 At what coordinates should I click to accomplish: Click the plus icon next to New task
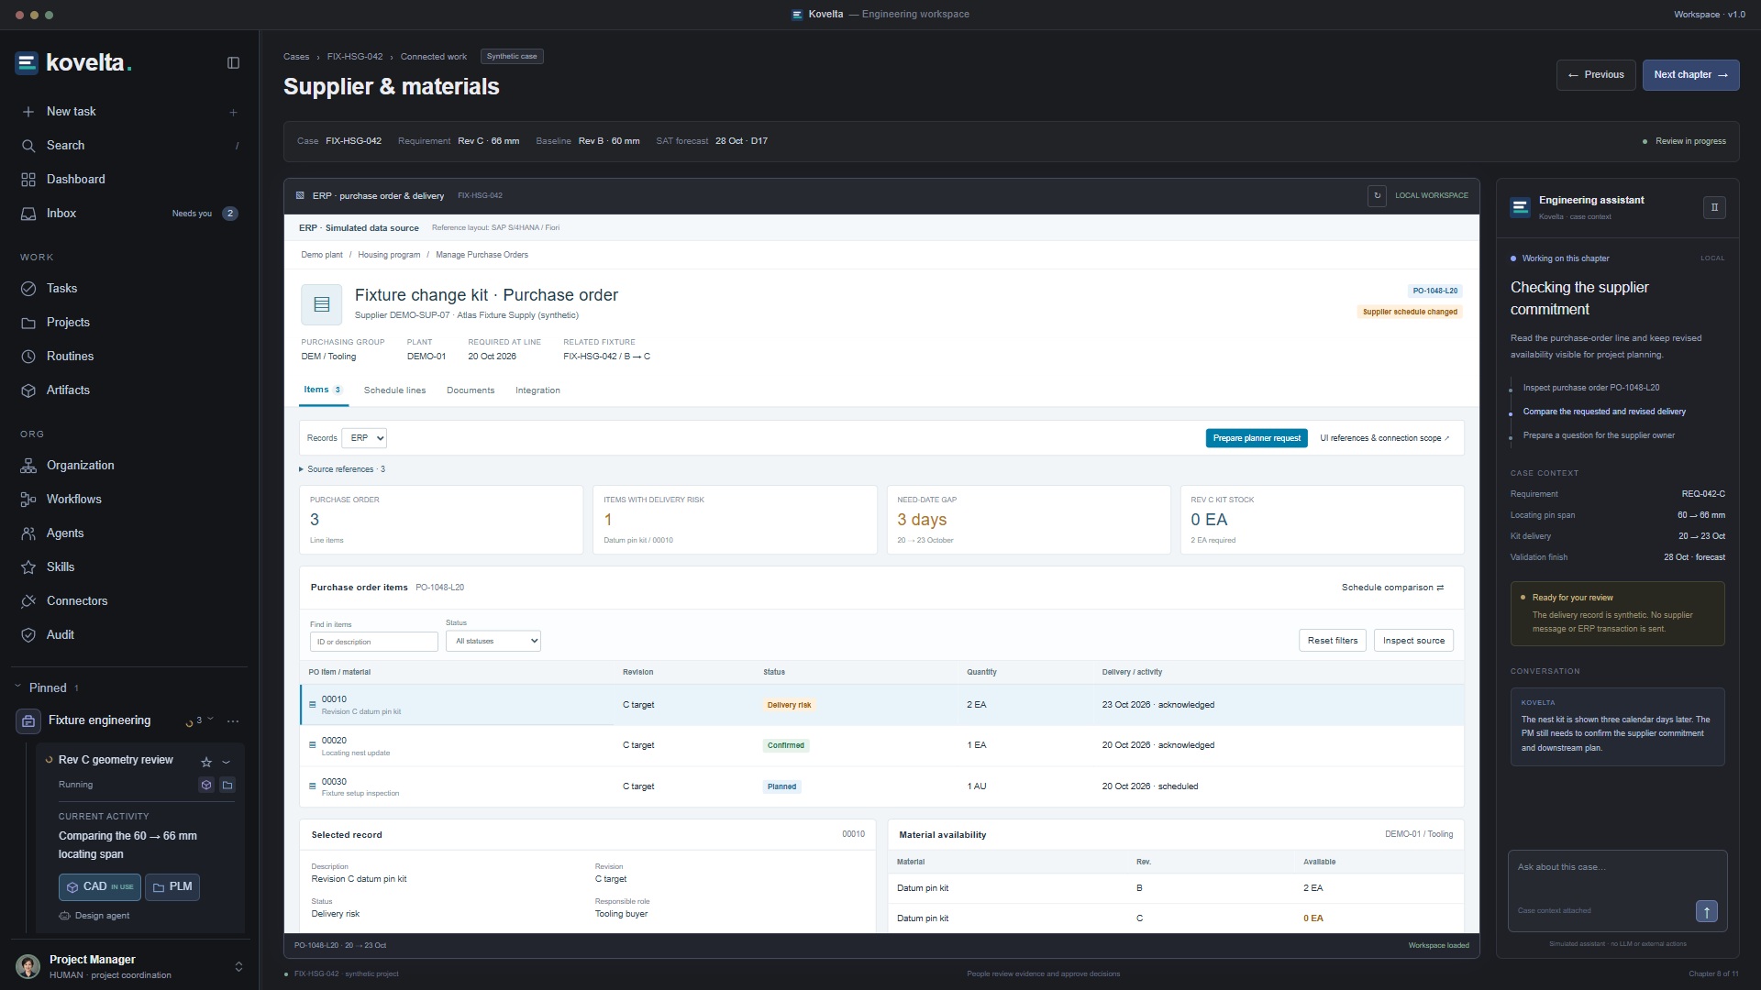[233, 112]
